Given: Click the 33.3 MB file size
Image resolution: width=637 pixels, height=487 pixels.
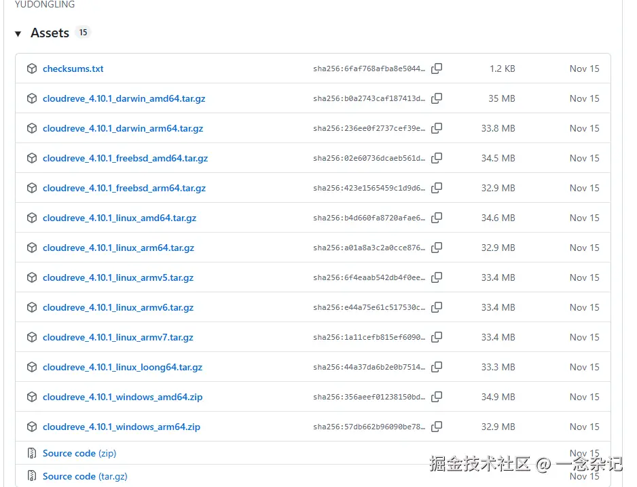Looking at the screenshot, I should click(498, 367).
